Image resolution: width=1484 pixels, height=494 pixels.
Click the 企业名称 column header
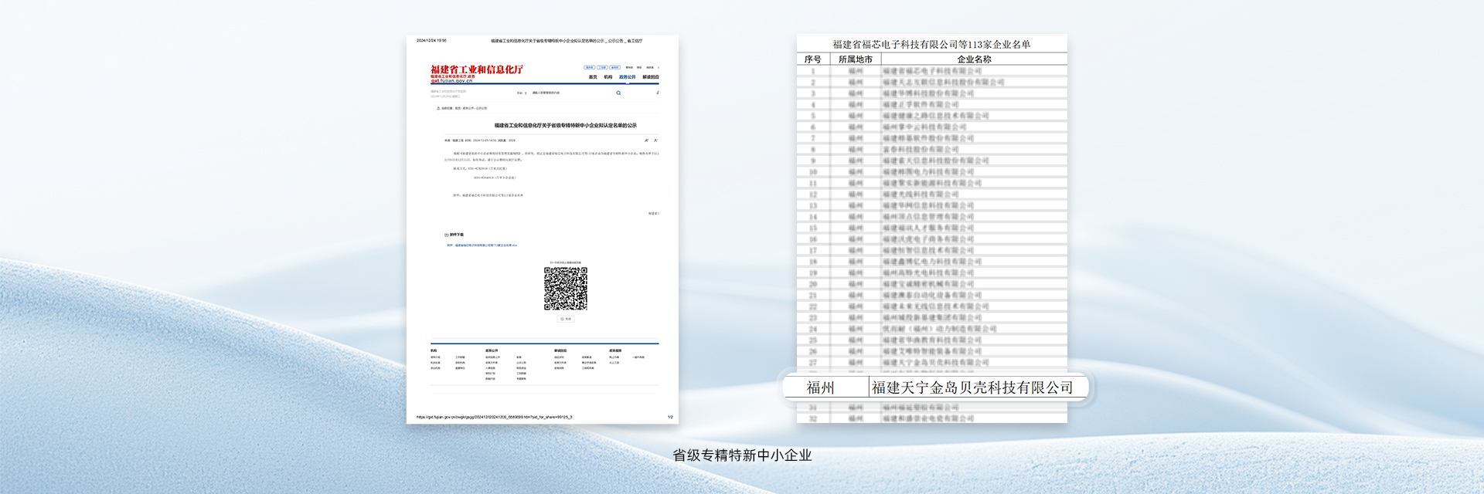(x=974, y=59)
